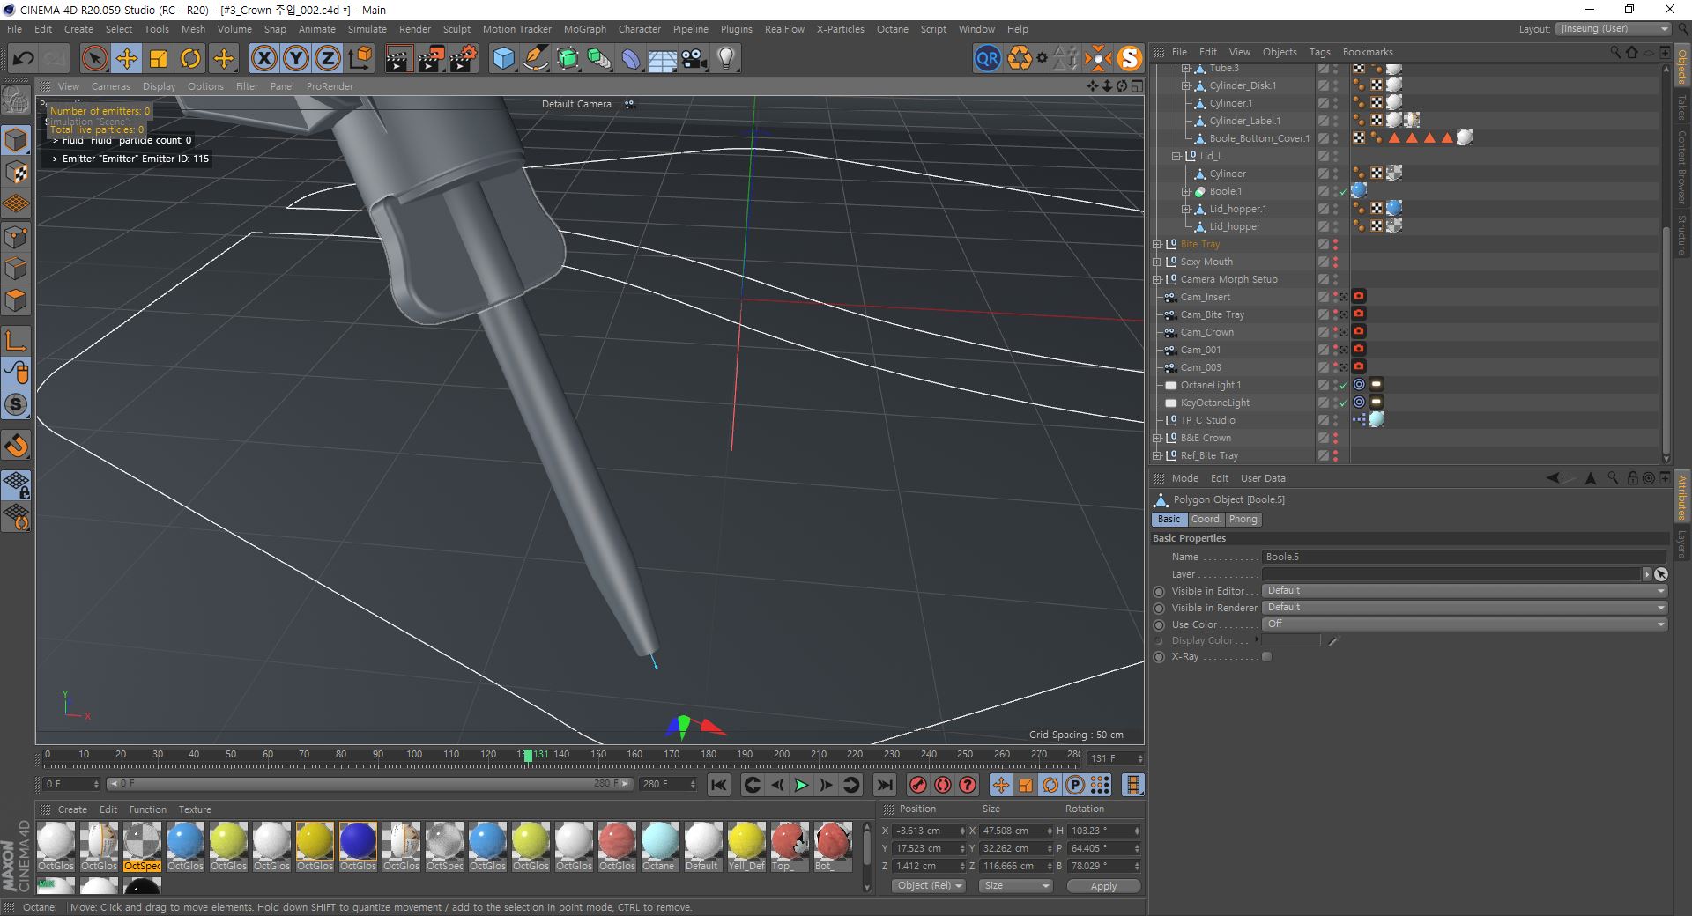Switch to the Phong tab
The height and width of the screenshot is (916, 1692).
click(1243, 519)
